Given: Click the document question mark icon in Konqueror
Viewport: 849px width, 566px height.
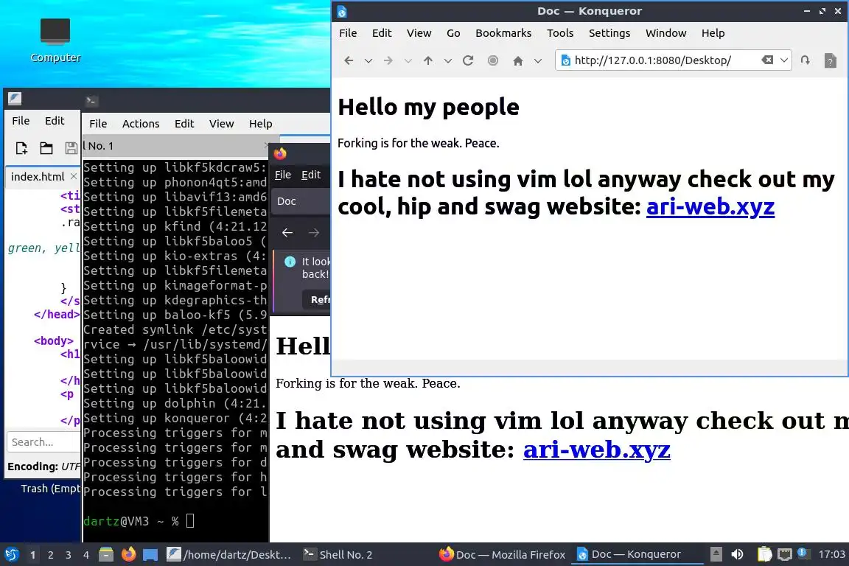Looking at the screenshot, I should (830, 60).
